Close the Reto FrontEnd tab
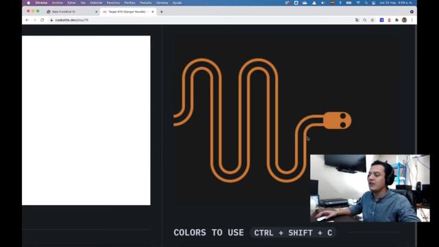 click(96, 12)
